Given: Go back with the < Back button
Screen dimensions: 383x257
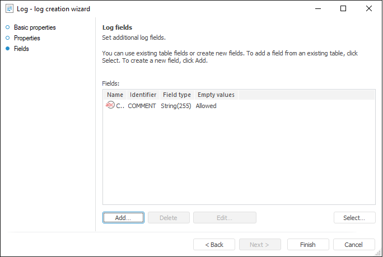Looking at the screenshot, I should click(214, 245).
